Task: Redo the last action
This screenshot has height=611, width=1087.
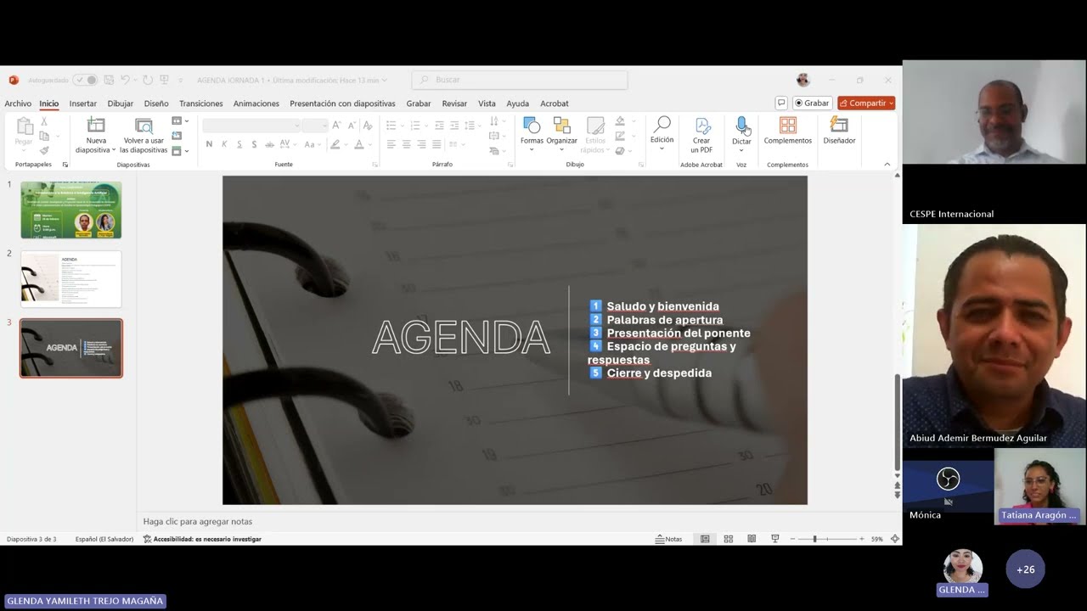Action: 148,80
